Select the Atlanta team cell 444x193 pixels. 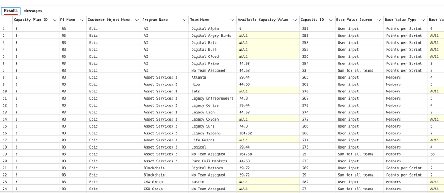[212, 77]
